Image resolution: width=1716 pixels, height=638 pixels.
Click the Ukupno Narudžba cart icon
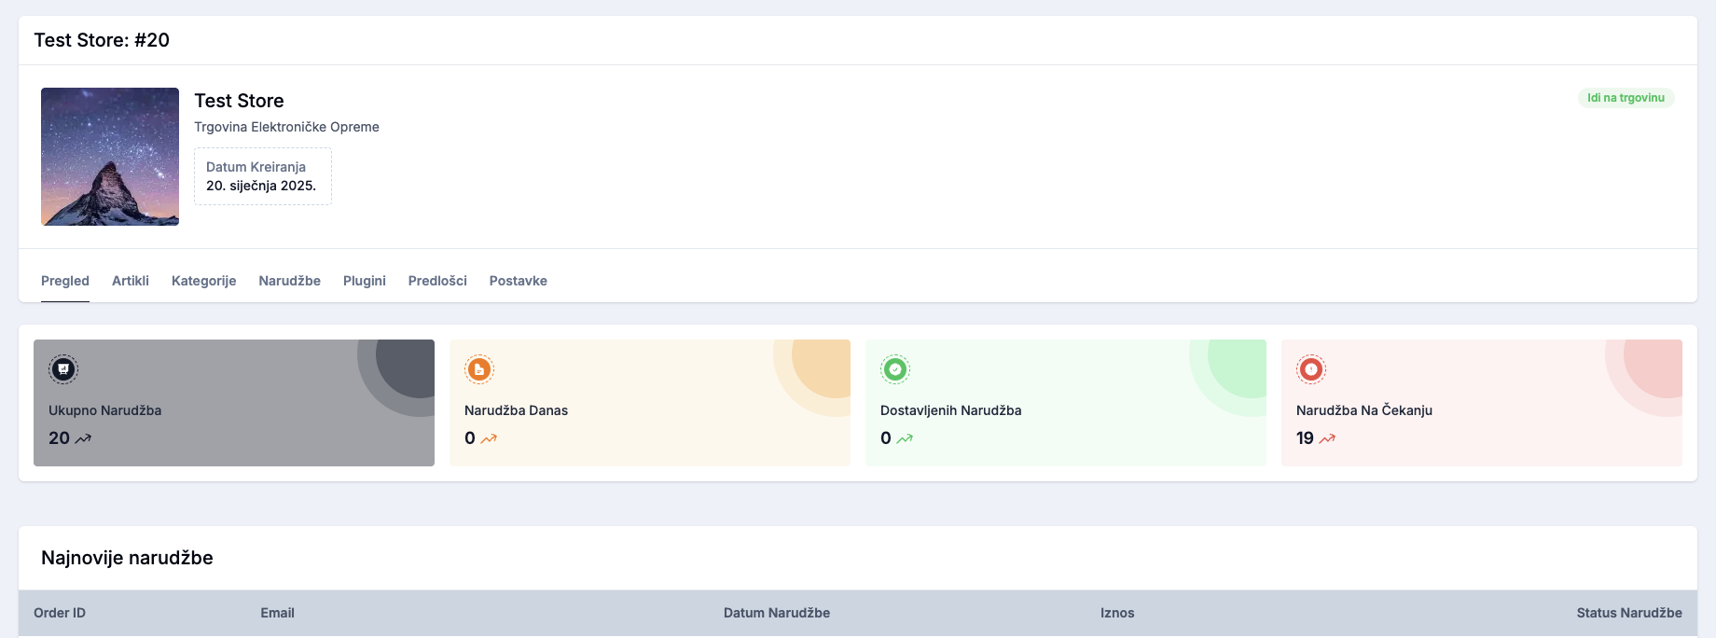(x=63, y=369)
